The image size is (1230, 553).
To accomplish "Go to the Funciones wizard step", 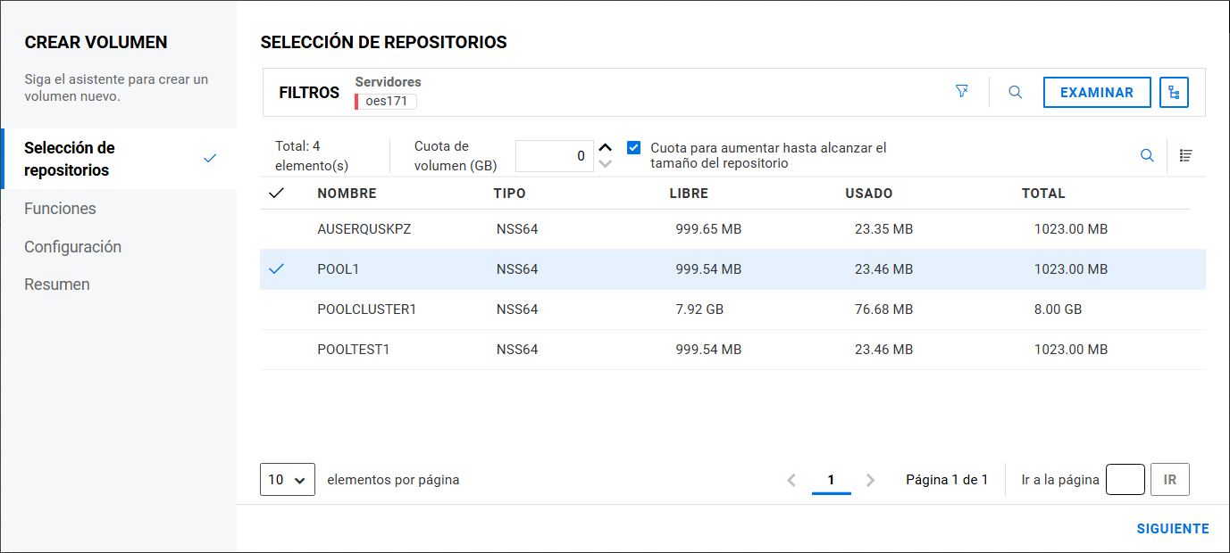I will pyautogui.click(x=60, y=209).
